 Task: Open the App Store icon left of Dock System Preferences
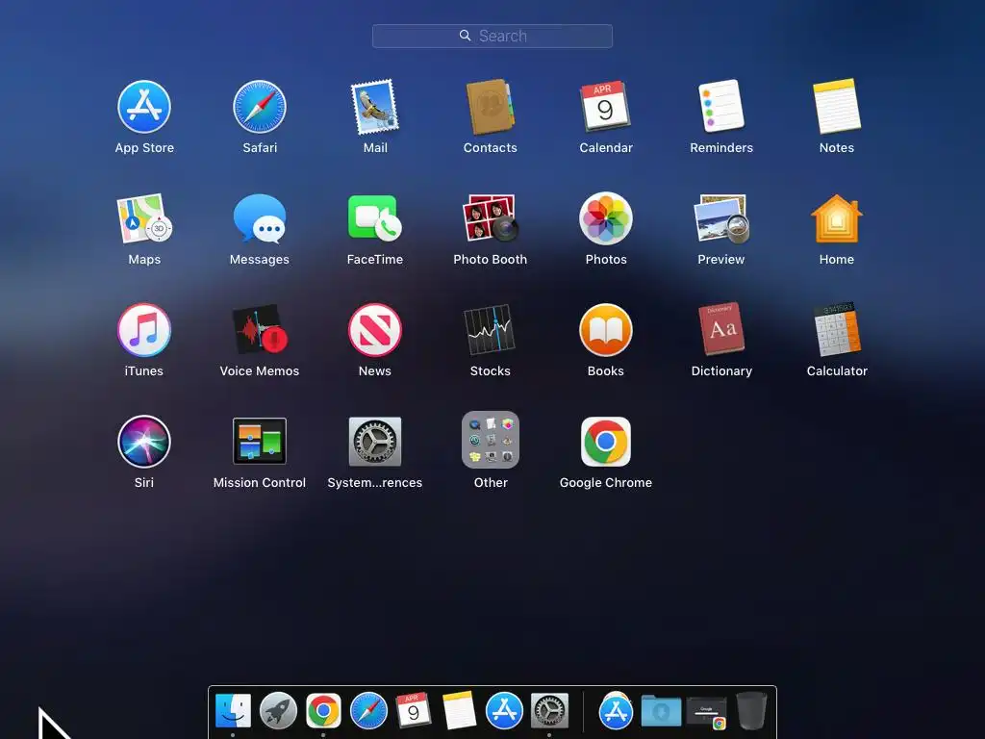click(504, 711)
